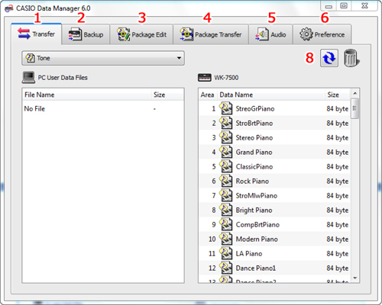Select the CompBrtPiano data name
Screen dimensions: 382x305
(257, 225)
